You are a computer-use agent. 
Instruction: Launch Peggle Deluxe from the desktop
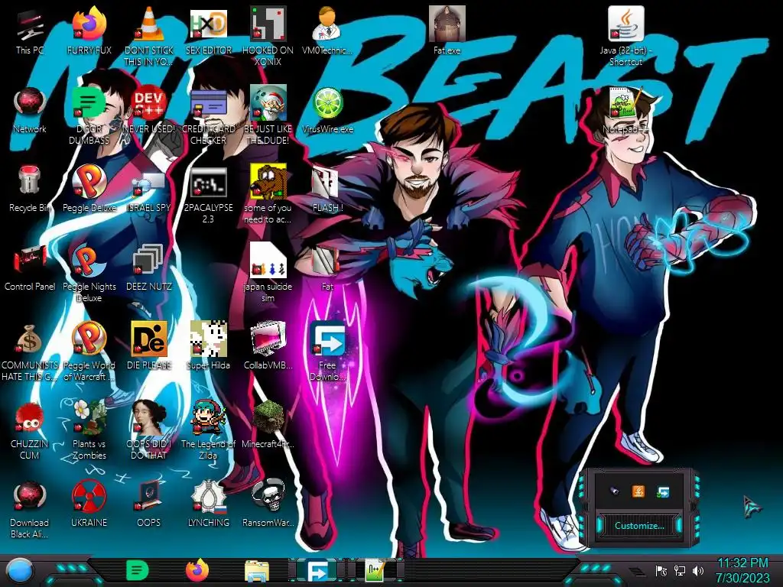click(x=89, y=189)
